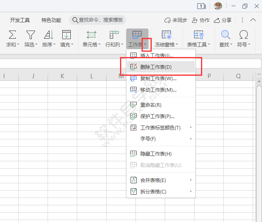Click the vertical scrollbar track

click(x=259, y=154)
